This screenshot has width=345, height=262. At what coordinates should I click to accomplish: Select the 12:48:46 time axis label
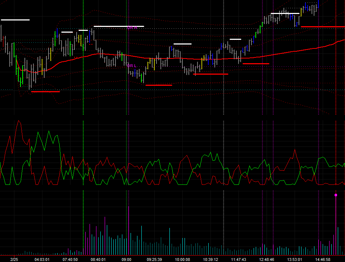[x=267, y=259]
